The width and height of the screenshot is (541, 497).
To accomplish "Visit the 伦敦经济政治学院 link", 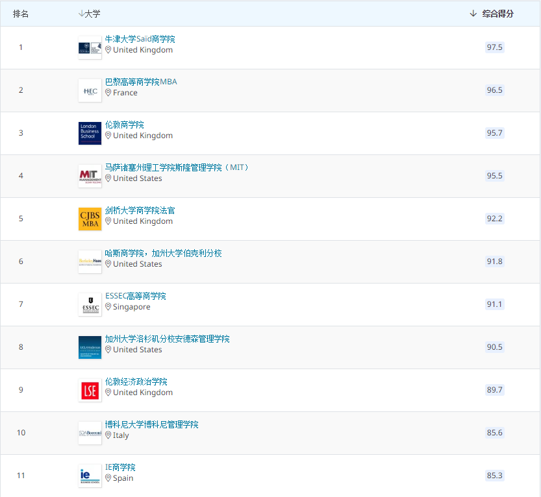I will (x=136, y=382).
